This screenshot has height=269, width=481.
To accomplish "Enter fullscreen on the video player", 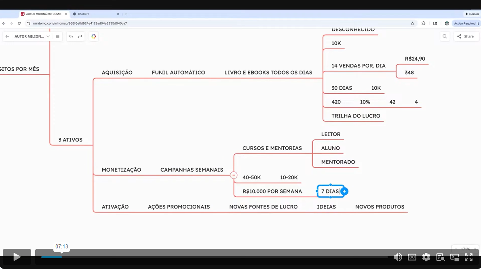I will [x=468, y=257].
